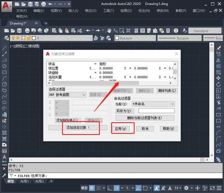The height and width of the screenshot is (193, 224).
Task: Toggle ortho mode in status bar
Action: [110, 188]
